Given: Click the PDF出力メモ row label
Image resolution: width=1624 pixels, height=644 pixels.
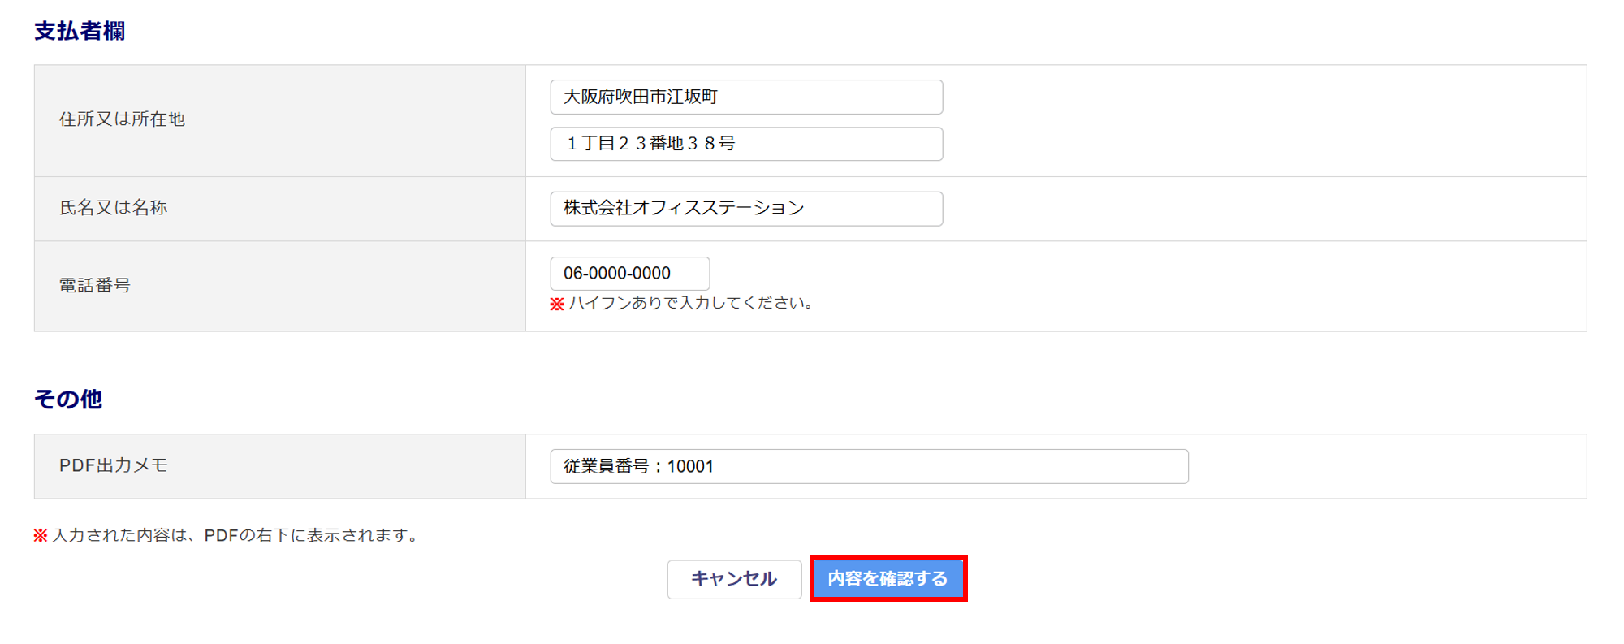Looking at the screenshot, I should point(113,465).
